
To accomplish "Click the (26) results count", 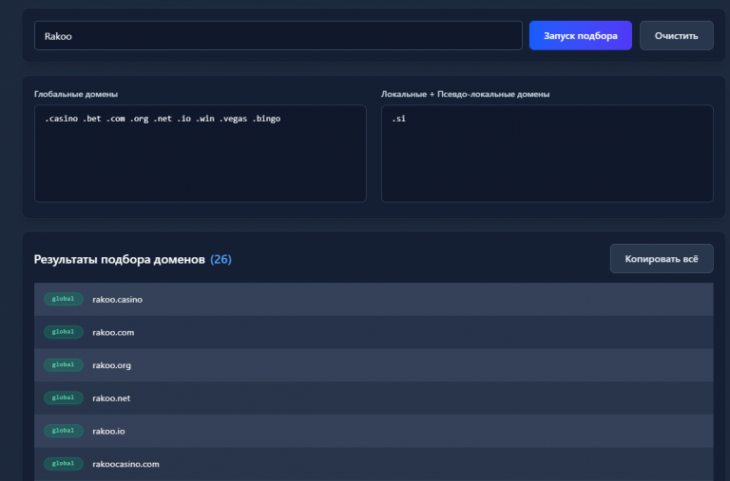I will 221,259.
